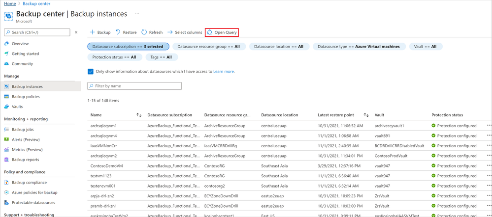Click the Select columns arrow icon

(x=170, y=32)
